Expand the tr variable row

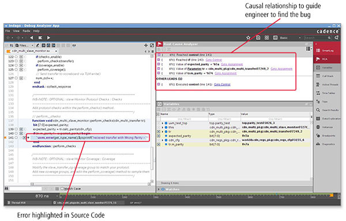163,132
